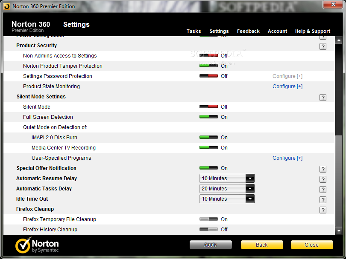Click the Idle Time Out label

coord(32,199)
